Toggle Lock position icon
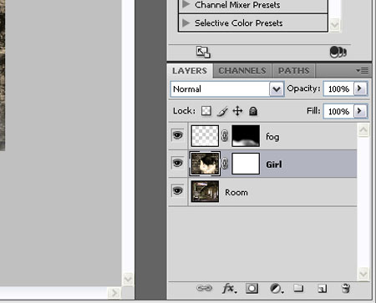 click(x=237, y=111)
